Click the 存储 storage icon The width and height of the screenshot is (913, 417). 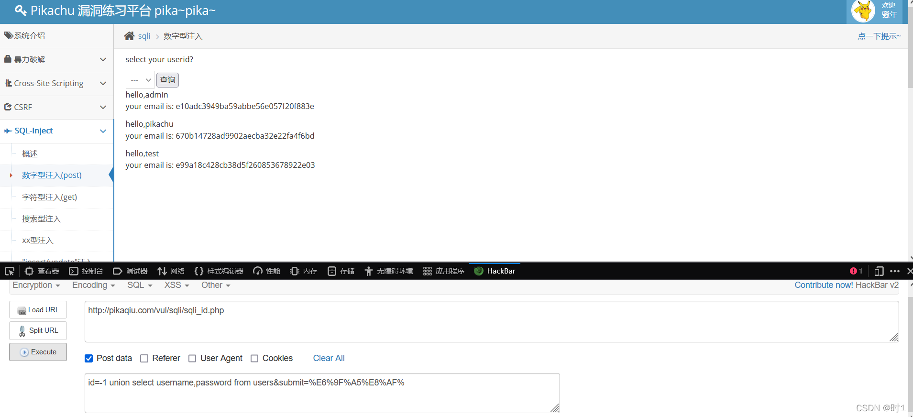point(332,271)
